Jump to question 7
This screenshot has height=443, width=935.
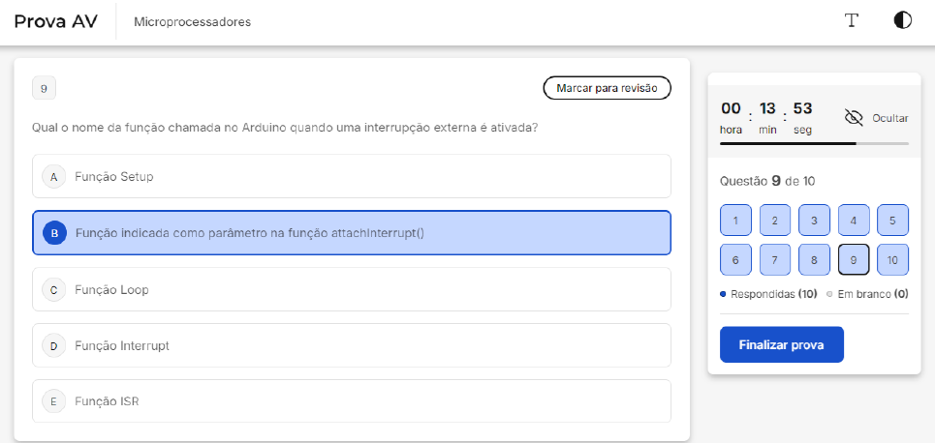click(775, 260)
